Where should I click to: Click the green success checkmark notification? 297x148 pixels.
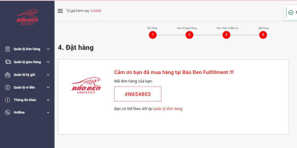click(x=291, y=12)
